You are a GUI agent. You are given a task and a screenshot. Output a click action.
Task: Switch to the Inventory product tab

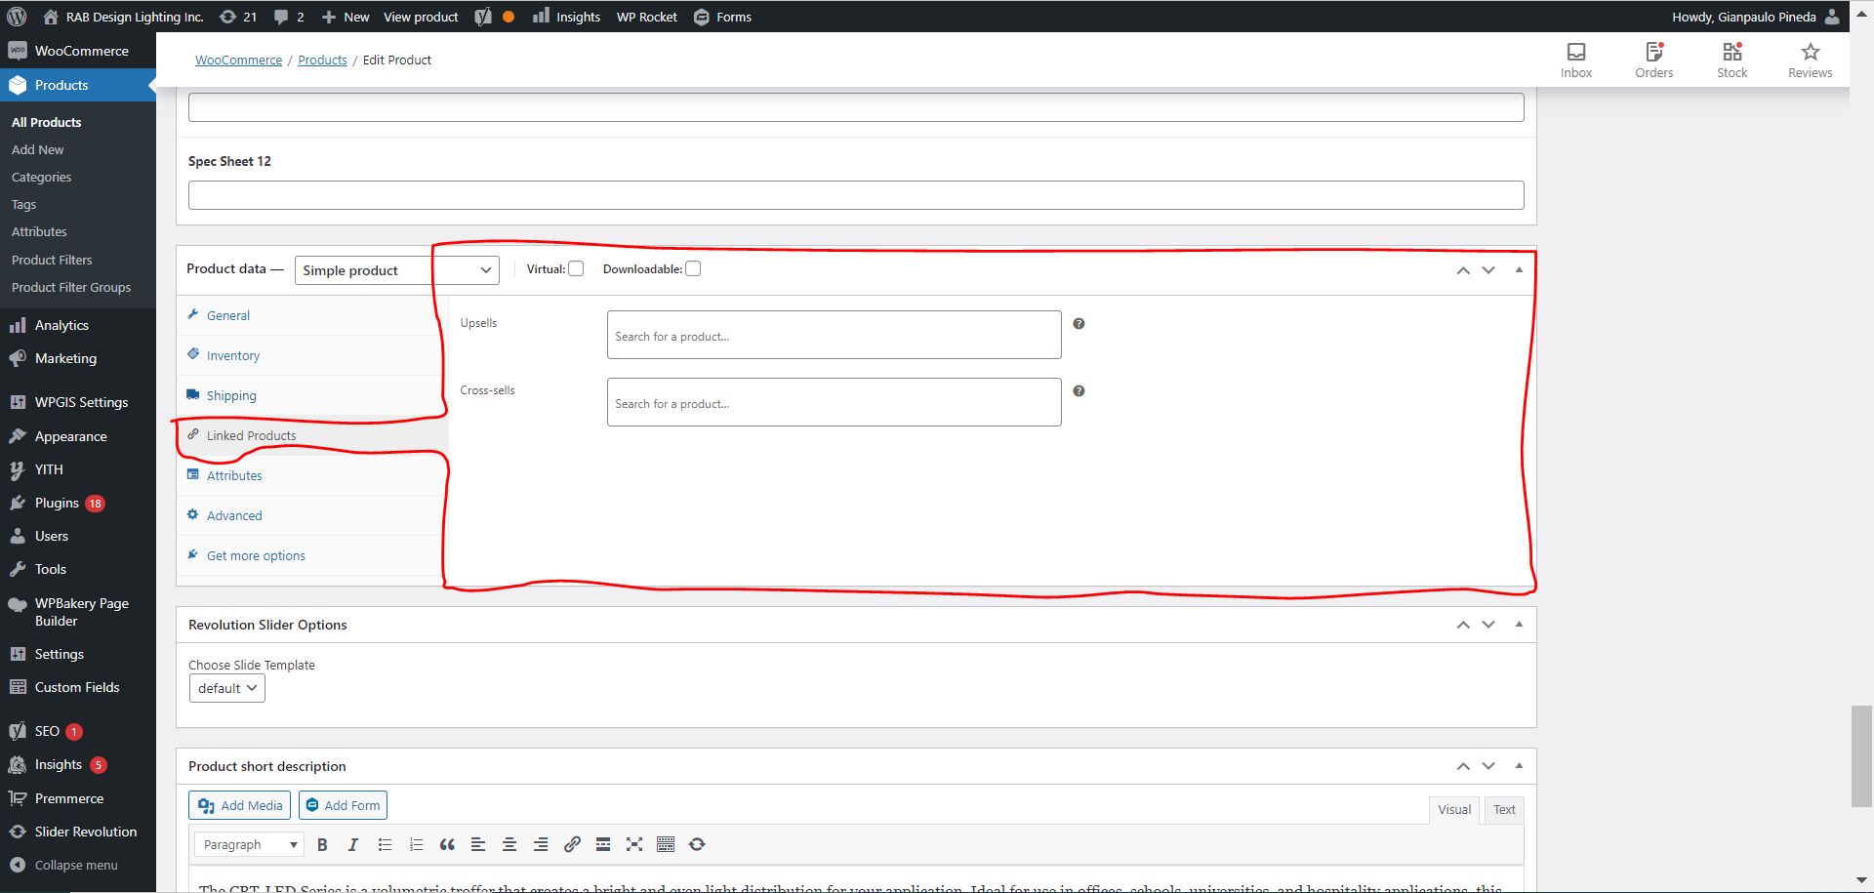pyautogui.click(x=232, y=356)
